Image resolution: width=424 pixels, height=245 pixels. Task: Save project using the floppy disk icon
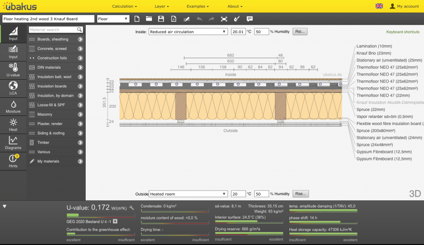pos(161,19)
